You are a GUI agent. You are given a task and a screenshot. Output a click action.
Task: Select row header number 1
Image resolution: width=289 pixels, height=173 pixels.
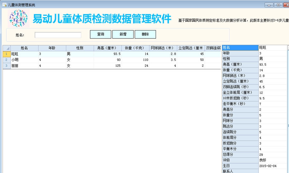point(7,54)
